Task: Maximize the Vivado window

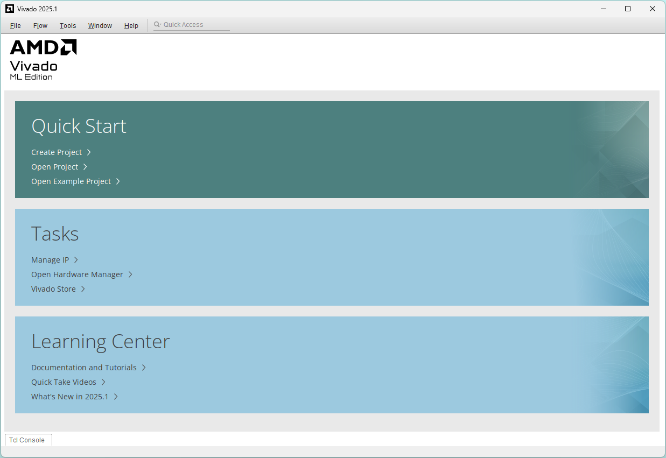Action: (628, 9)
